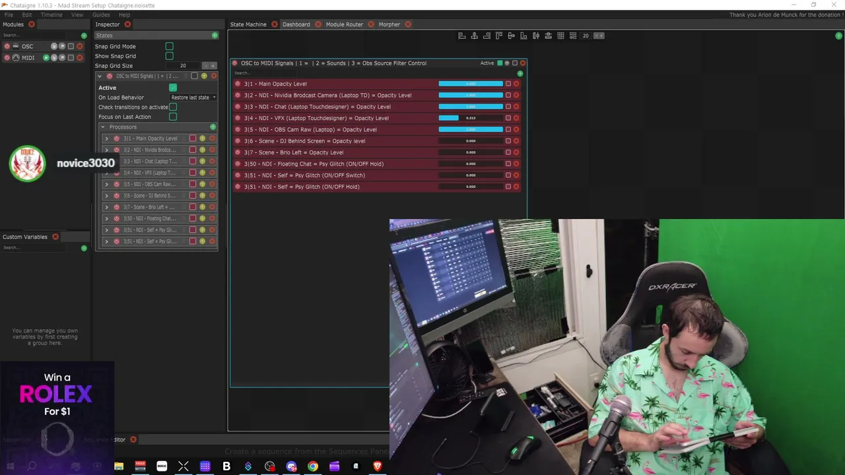Remove the OSC module with red X
The width and height of the screenshot is (845, 475).
pyautogui.click(x=80, y=46)
